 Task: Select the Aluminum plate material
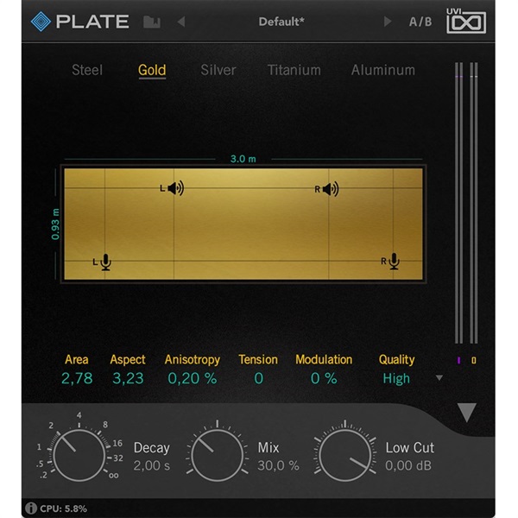[382, 70]
